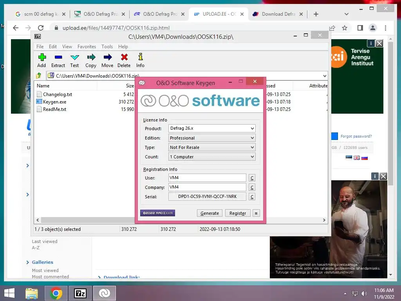Click the Chrome back arrow
The height and width of the screenshot is (301, 401).
pos(16,28)
